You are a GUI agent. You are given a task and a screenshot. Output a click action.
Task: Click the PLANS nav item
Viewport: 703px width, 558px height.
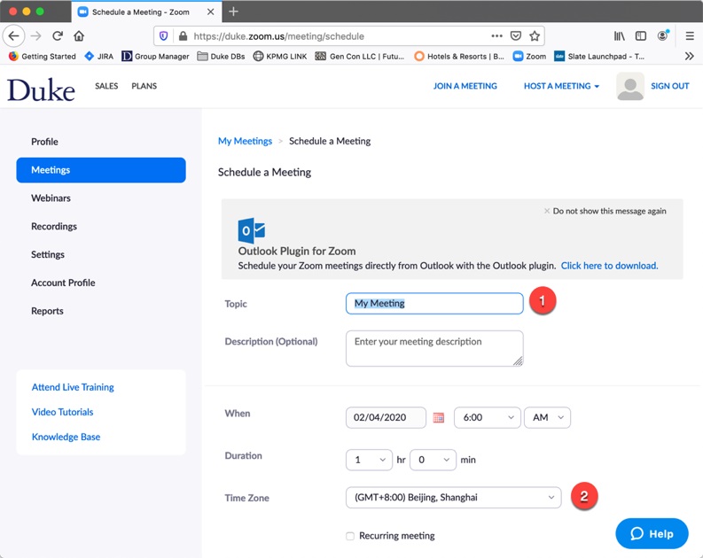click(x=144, y=86)
